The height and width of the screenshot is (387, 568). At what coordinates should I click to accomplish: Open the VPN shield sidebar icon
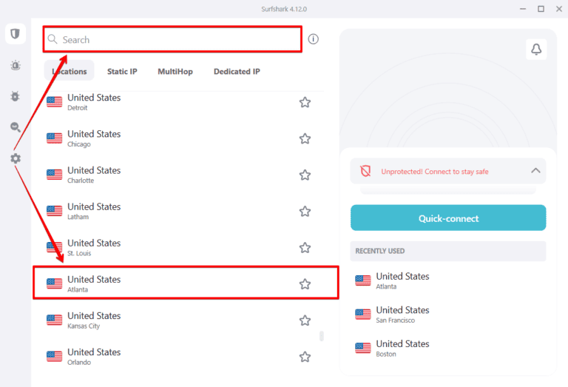pos(15,34)
